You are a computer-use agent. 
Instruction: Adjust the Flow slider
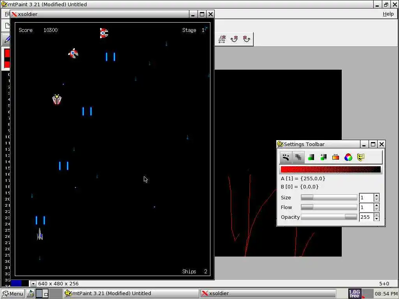[329, 207]
